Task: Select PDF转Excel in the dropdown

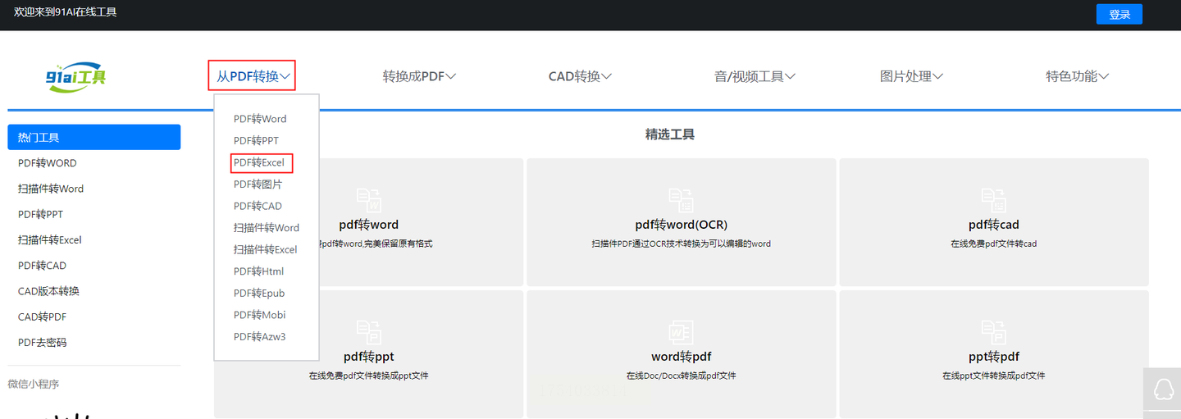Action: [x=261, y=162]
